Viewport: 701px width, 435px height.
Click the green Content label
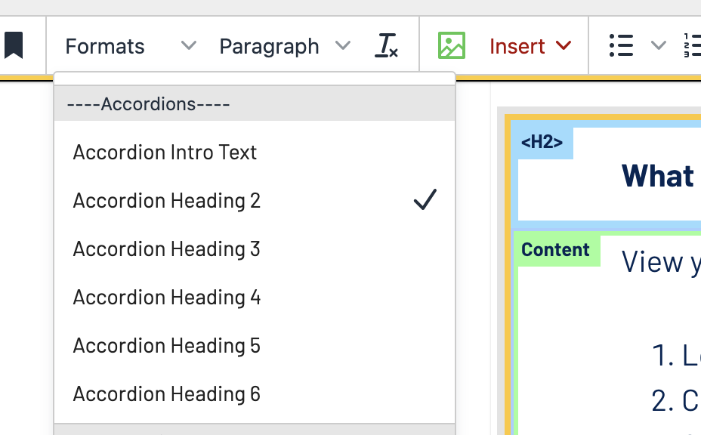[x=556, y=250]
